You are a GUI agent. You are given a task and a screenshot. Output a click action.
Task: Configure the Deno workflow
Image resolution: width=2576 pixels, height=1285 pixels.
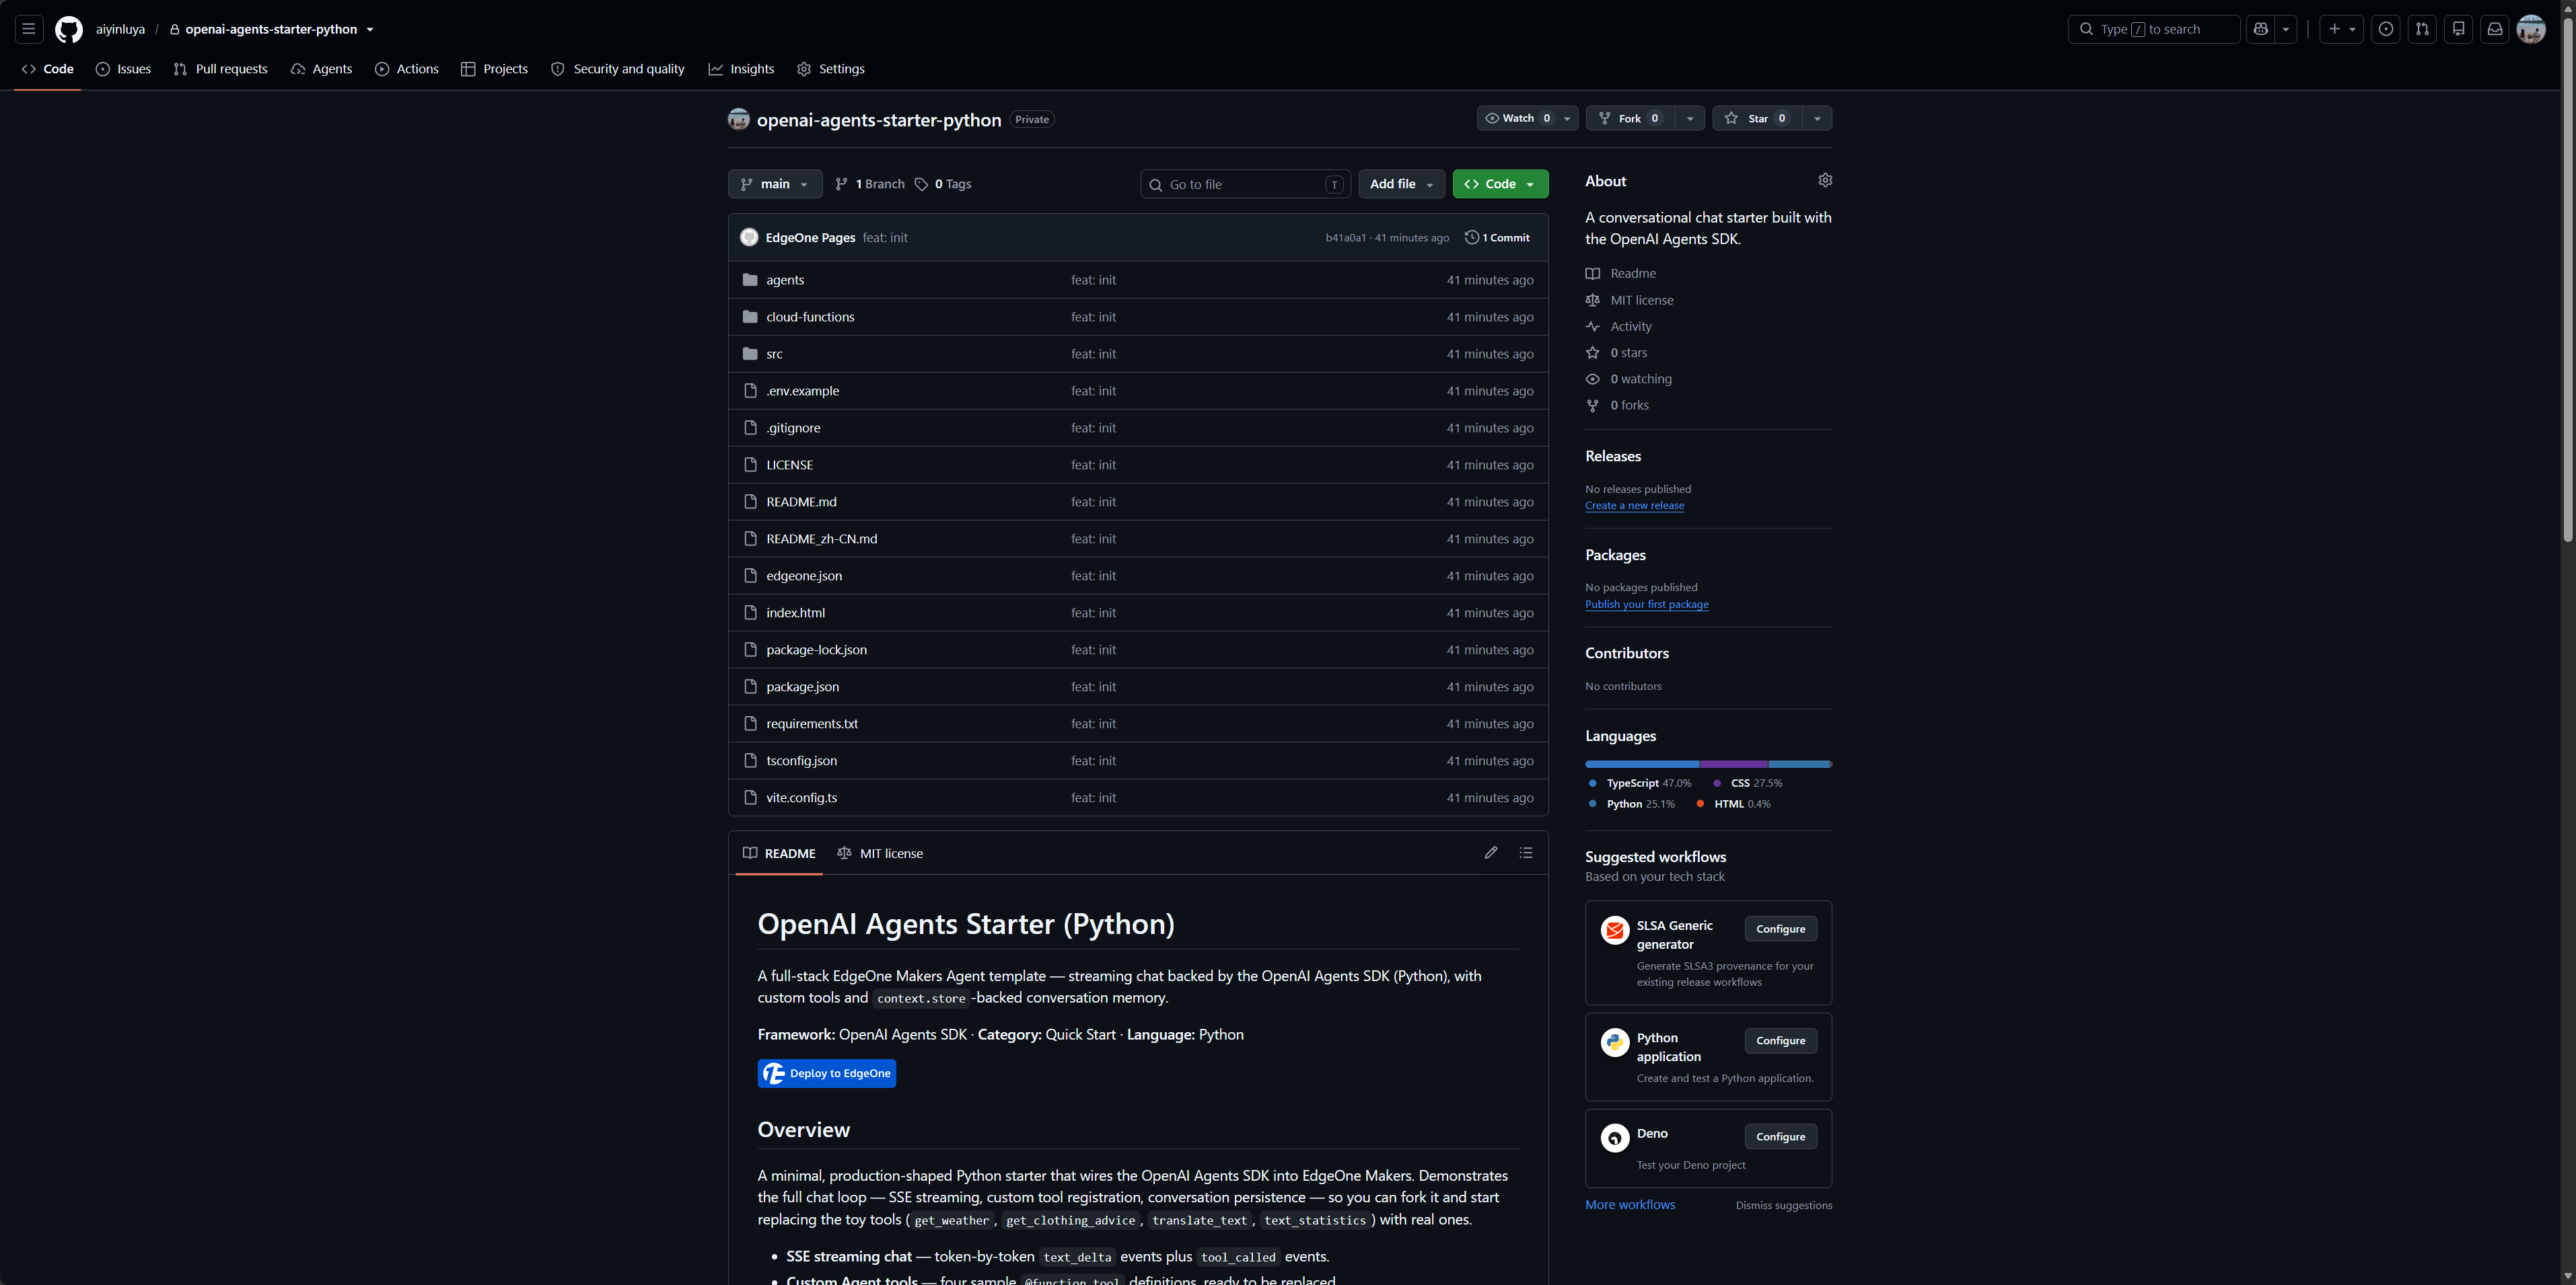pos(1780,1137)
